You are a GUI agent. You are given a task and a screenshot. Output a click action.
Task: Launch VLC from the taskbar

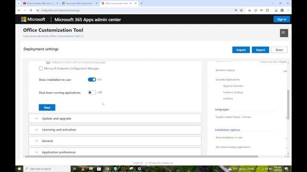(x=83, y=169)
